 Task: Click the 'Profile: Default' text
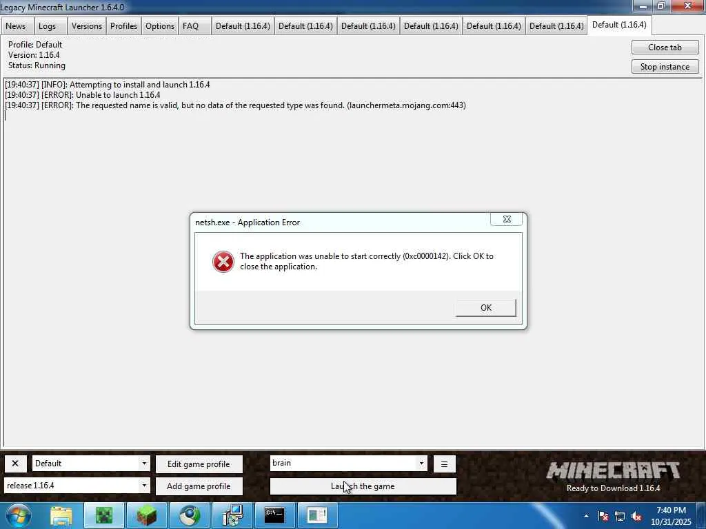35,45
